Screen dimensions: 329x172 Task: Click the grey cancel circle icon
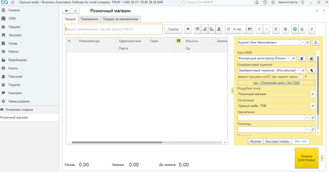tap(285, 29)
